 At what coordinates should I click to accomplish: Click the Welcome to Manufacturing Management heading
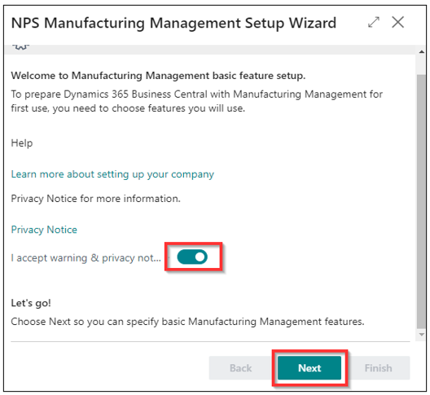[158, 76]
